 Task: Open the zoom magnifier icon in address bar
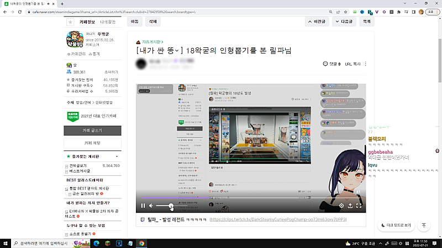(x=330, y=12)
